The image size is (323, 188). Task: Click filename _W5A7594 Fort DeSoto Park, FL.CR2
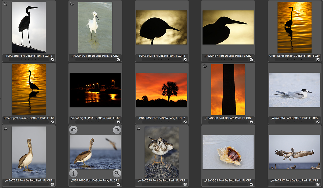[x=294, y=118]
